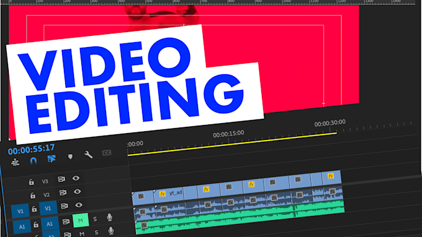The width and height of the screenshot is (422, 237).
Task: Toggle the Linked Selection icon
Action: [x=52, y=158]
